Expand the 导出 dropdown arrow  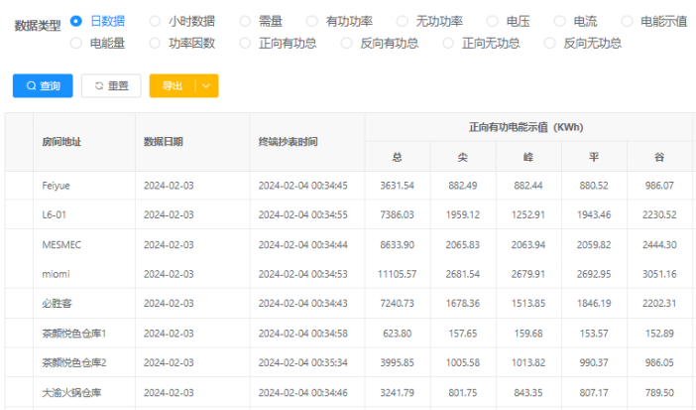click(x=206, y=86)
